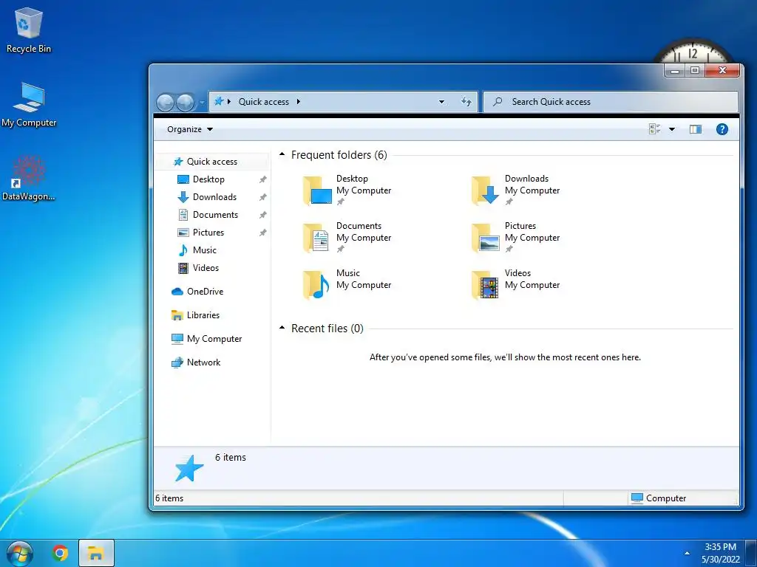Screen dimensions: 757x567
Task: Select the My Computer desktop icon
Action: 29,105
